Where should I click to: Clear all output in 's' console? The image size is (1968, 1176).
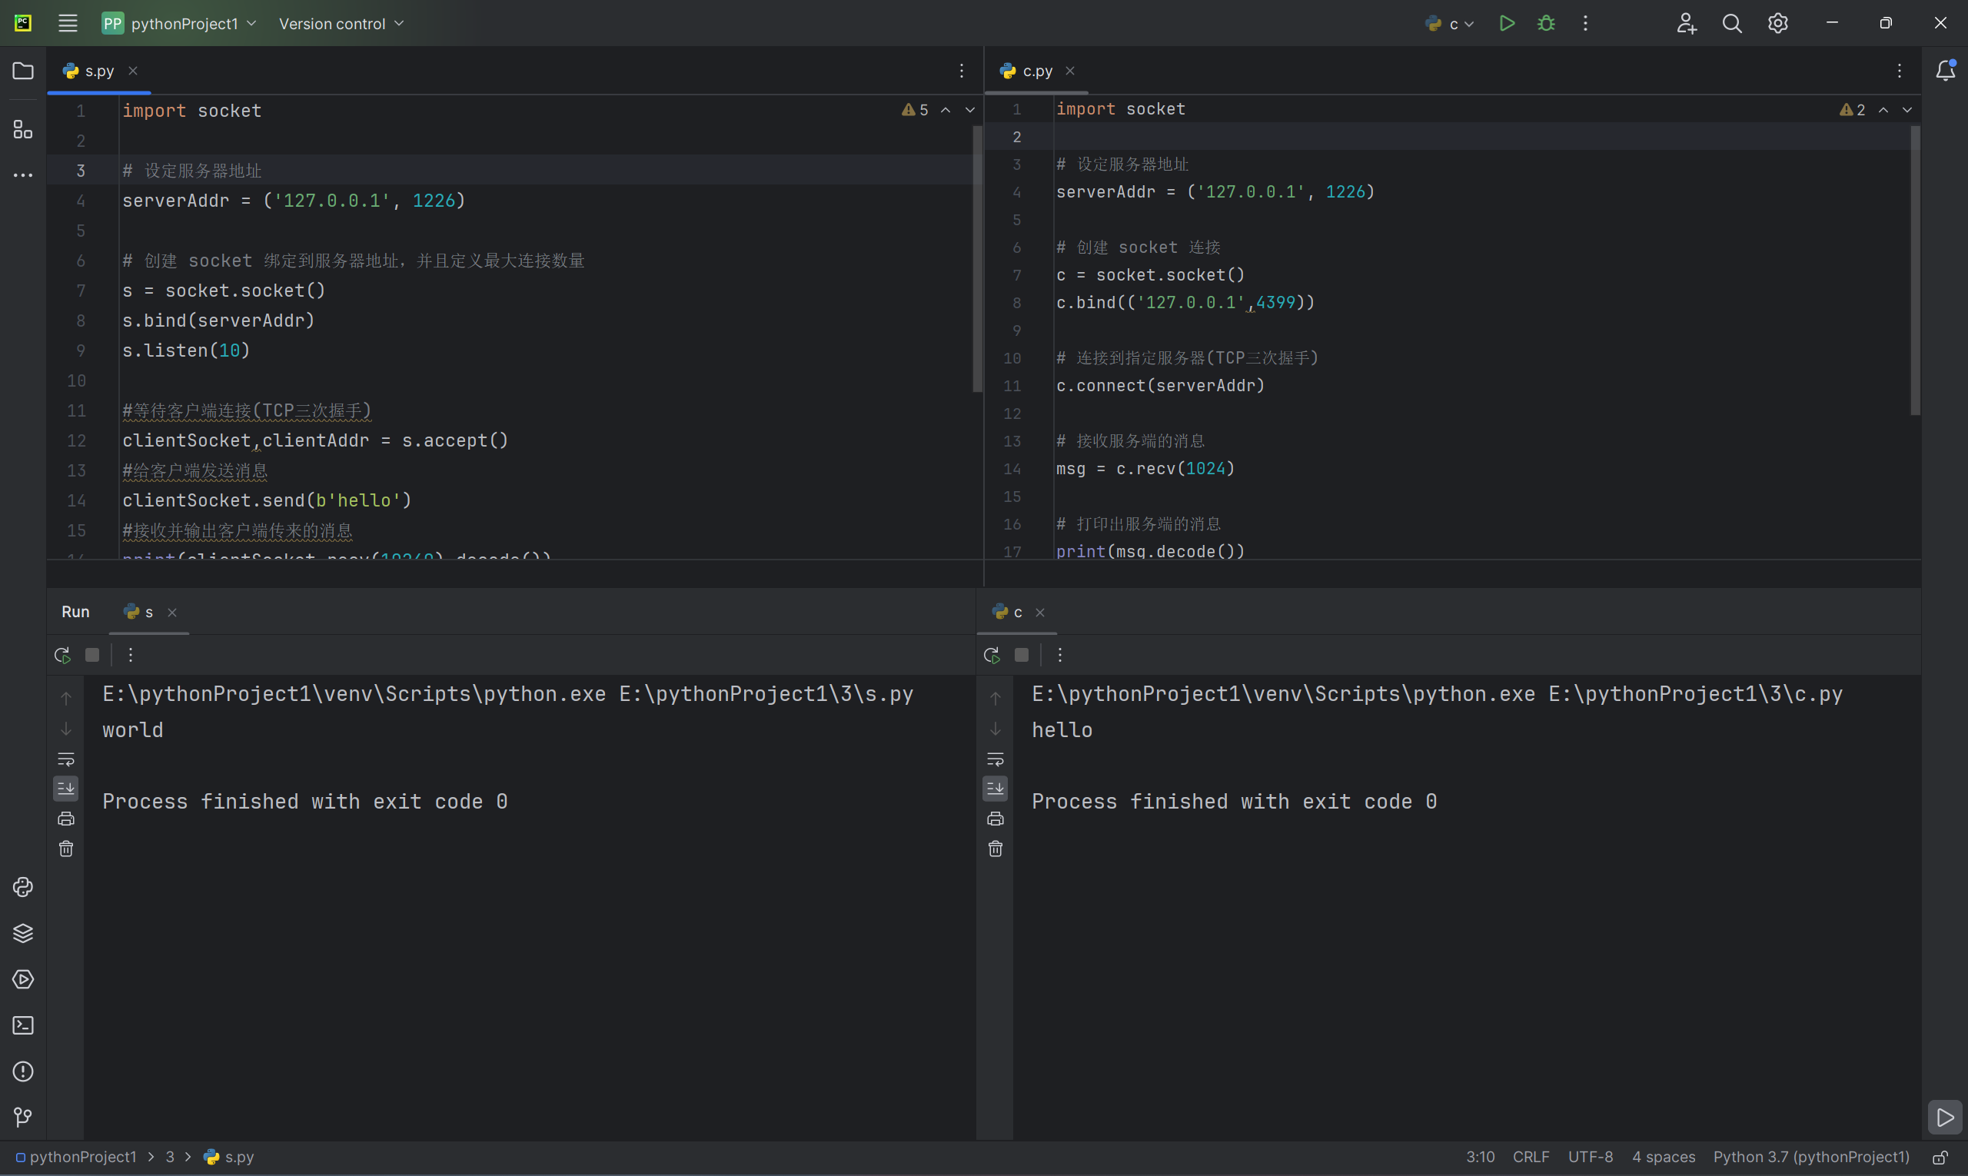coord(66,849)
